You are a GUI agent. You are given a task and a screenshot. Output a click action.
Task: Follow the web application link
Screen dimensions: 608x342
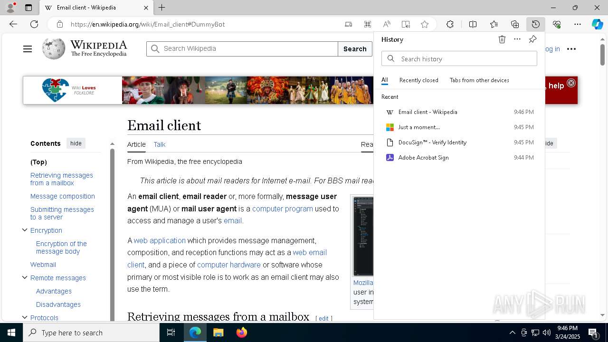coord(160,241)
